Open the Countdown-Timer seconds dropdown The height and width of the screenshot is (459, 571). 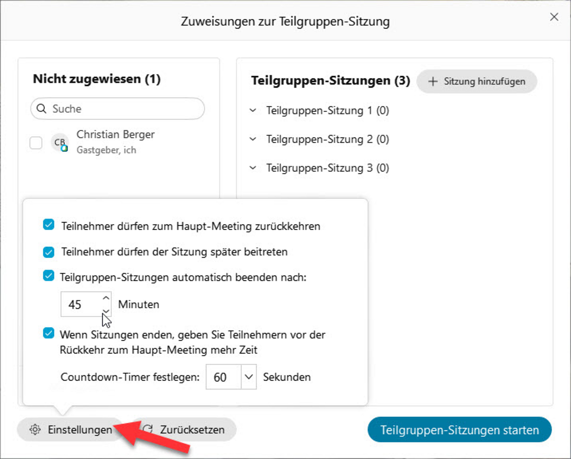pyautogui.click(x=248, y=377)
